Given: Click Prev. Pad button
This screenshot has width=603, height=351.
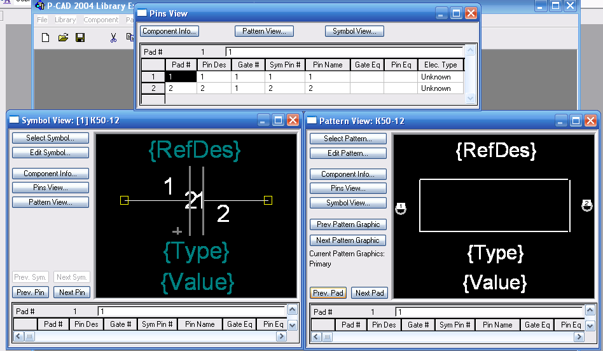Looking at the screenshot, I should pos(328,293).
